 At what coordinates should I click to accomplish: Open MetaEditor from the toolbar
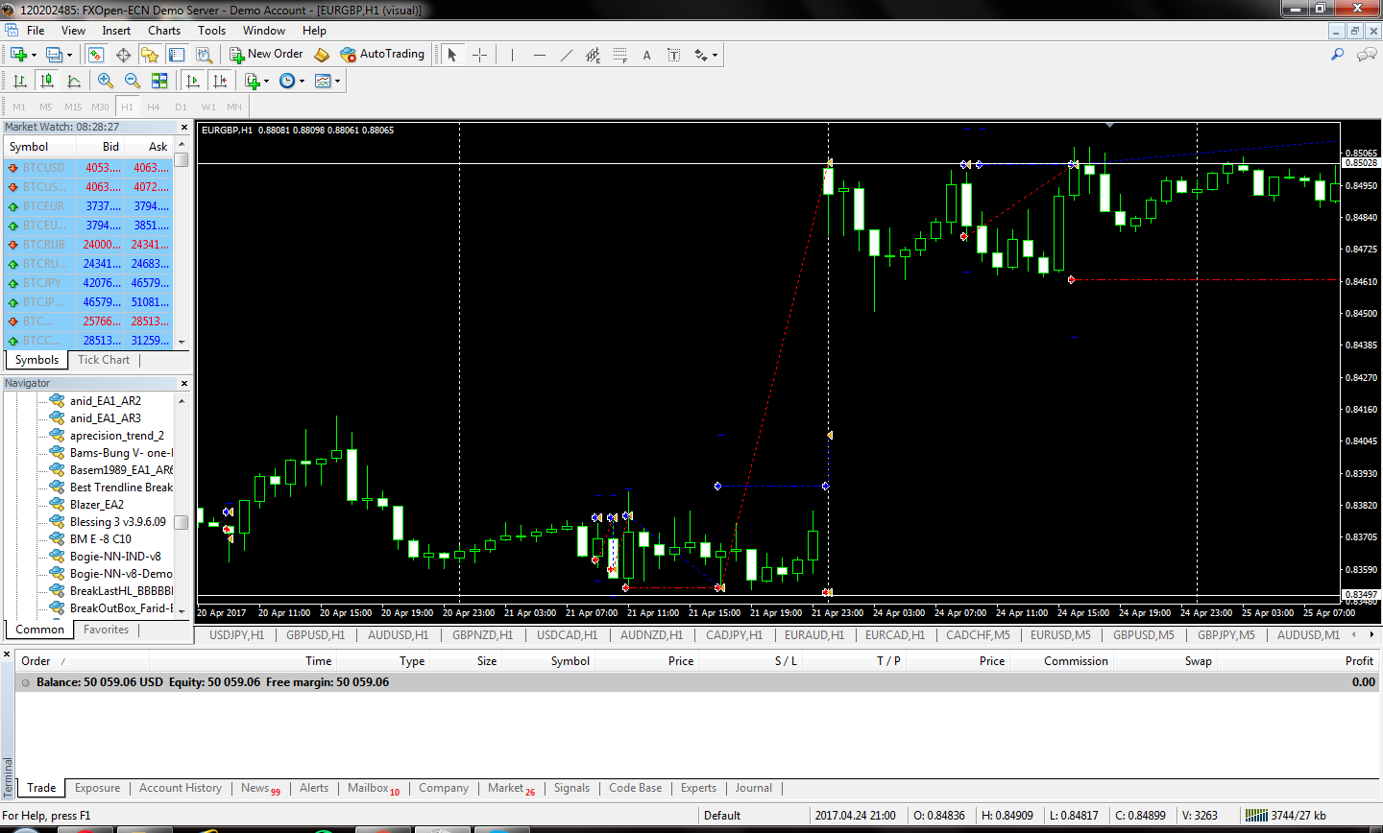point(323,55)
